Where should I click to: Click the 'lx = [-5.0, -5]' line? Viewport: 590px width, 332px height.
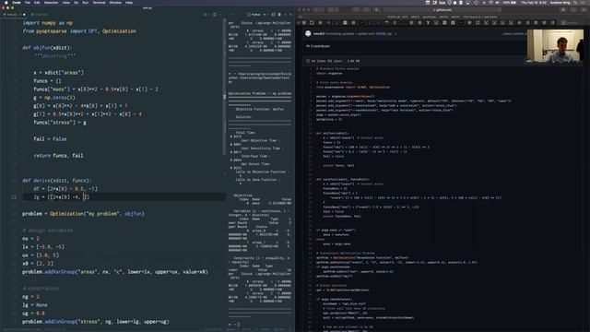point(43,246)
